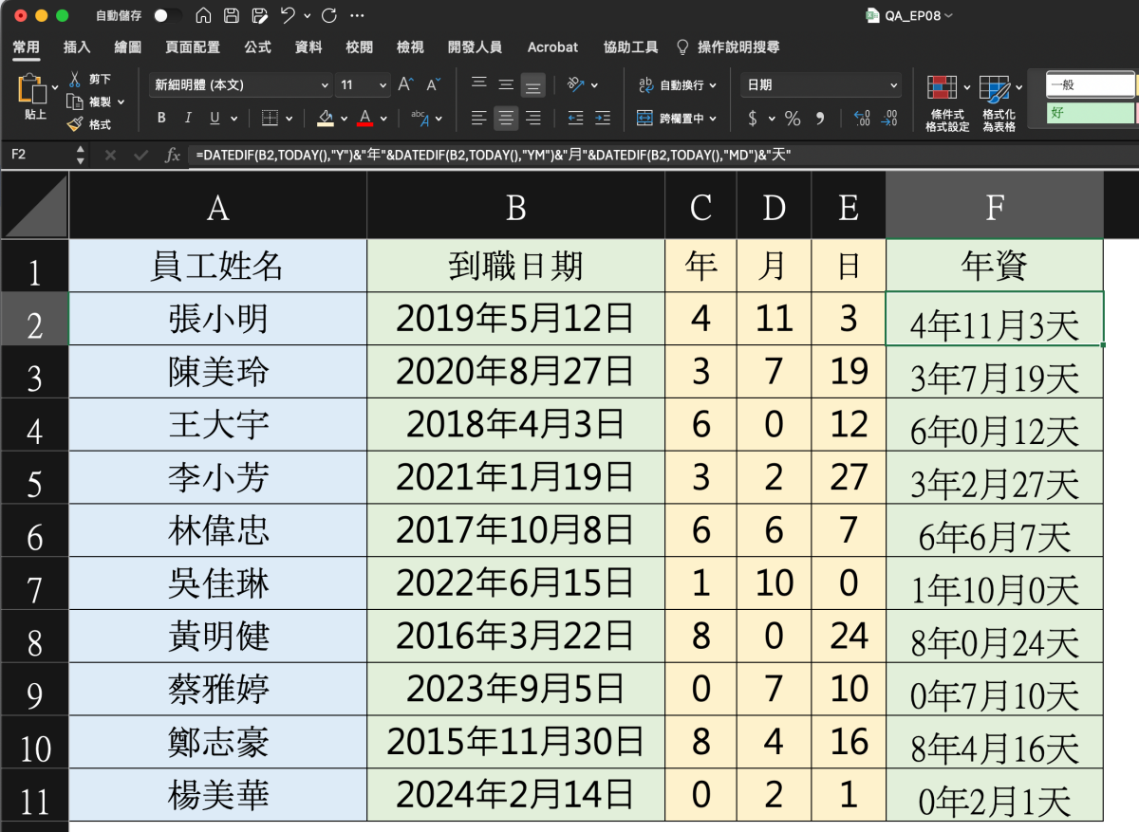This screenshot has height=832, width=1139.
Task: Switch to the 公式 ribbon tab
Action: (257, 46)
